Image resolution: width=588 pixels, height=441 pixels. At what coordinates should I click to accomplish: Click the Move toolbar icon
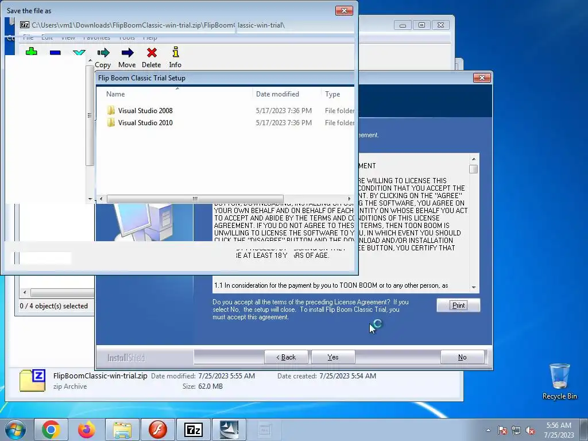coord(127,52)
